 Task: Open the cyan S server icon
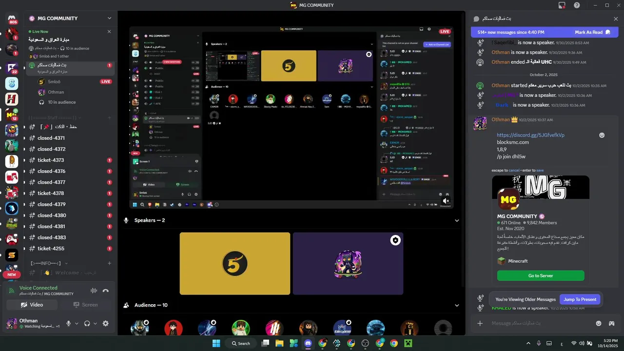coord(12,83)
